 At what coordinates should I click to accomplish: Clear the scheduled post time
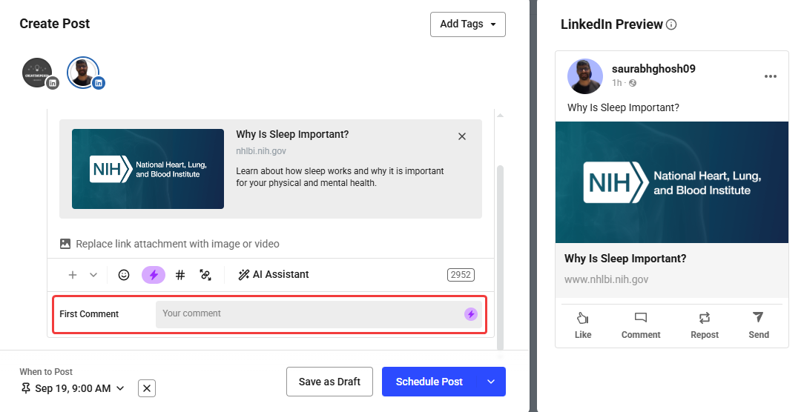tap(147, 388)
